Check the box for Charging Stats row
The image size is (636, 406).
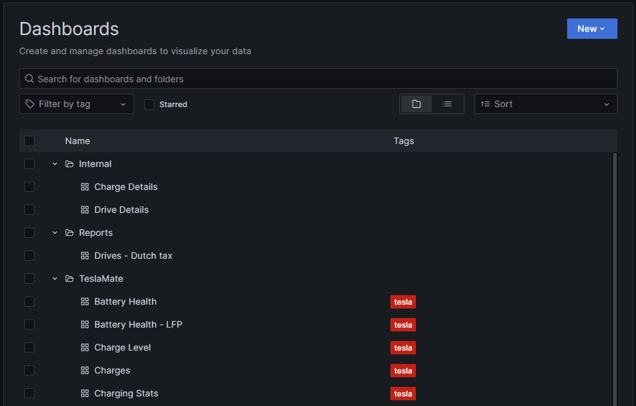tap(29, 393)
